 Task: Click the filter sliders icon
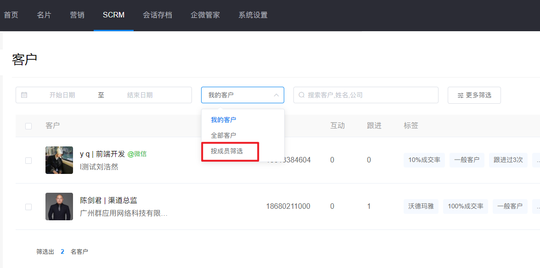[x=460, y=95]
